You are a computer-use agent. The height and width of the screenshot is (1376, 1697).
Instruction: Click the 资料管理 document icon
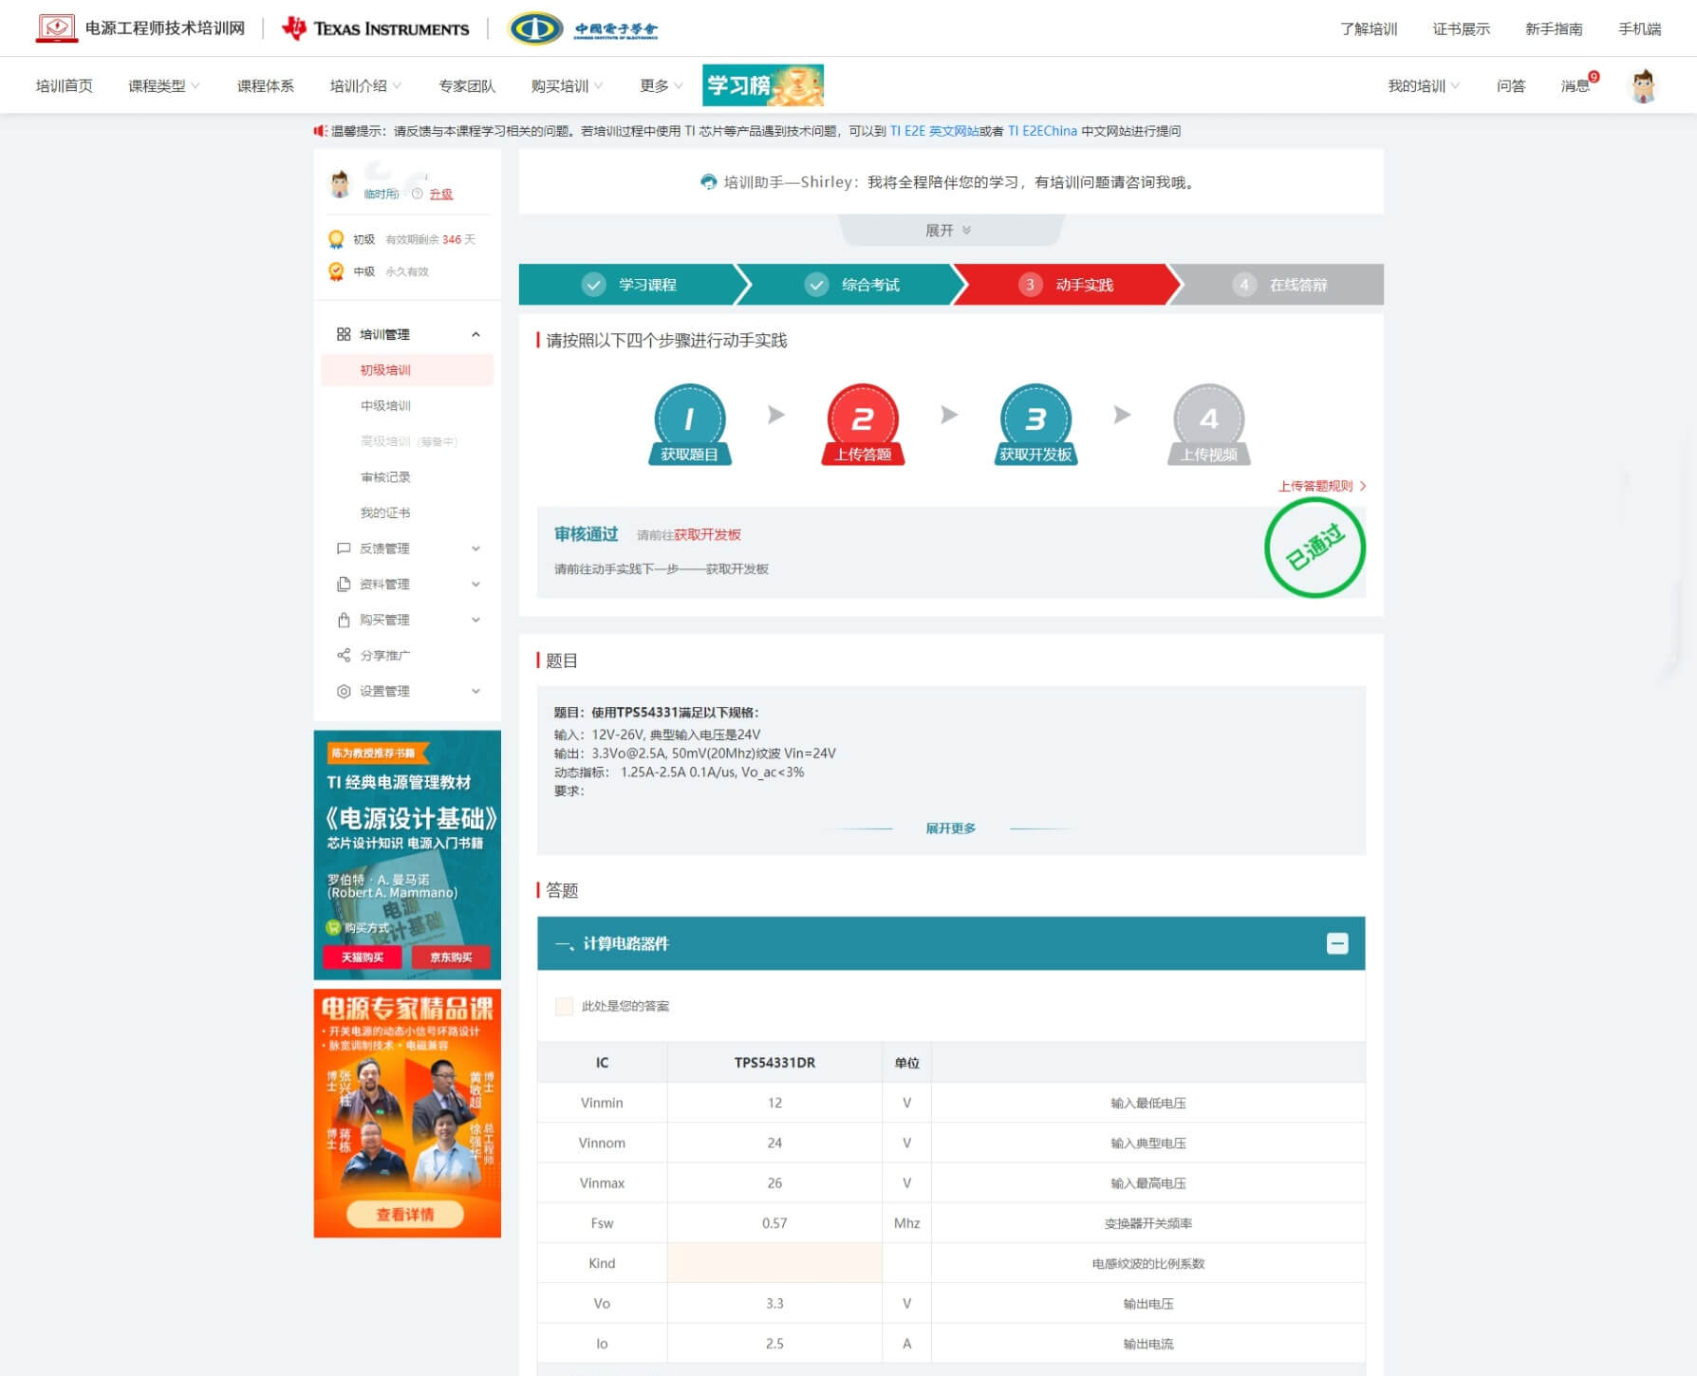tap(344, 584)
